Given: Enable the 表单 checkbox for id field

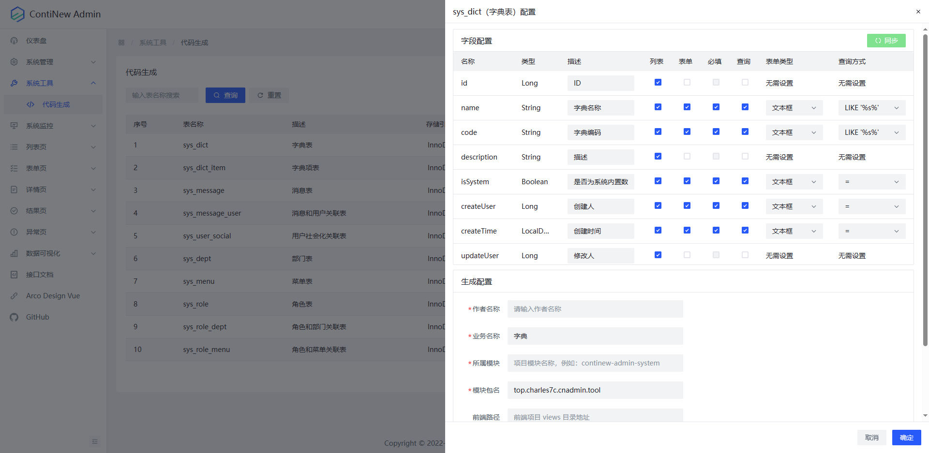Looking at the screenshot, I should 687,82.
